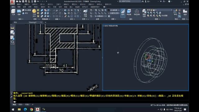Expand the 塑型 (Modeling) panel
Image resolution: width=199 pixels, height=112 pixels.
tap(21, 19)
